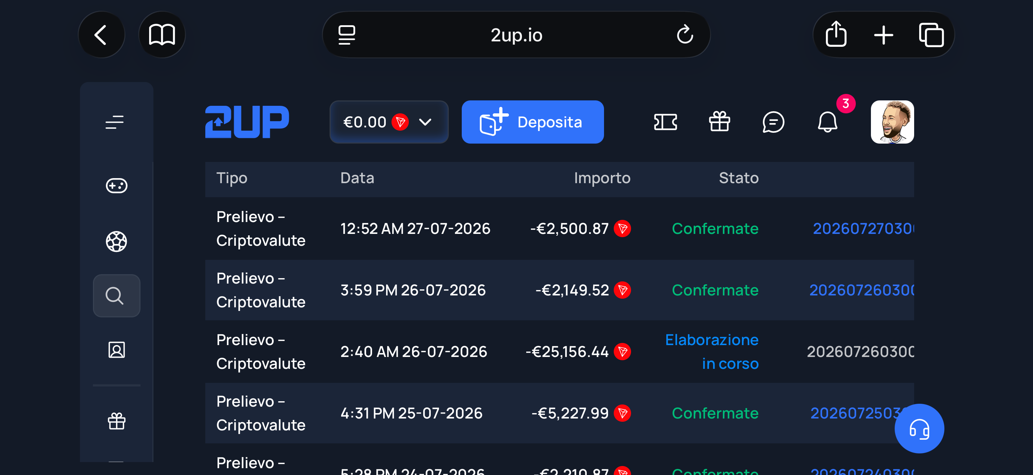Open the user avatar profile picture
Screen dimensions: 1033x475
[892, 122]
